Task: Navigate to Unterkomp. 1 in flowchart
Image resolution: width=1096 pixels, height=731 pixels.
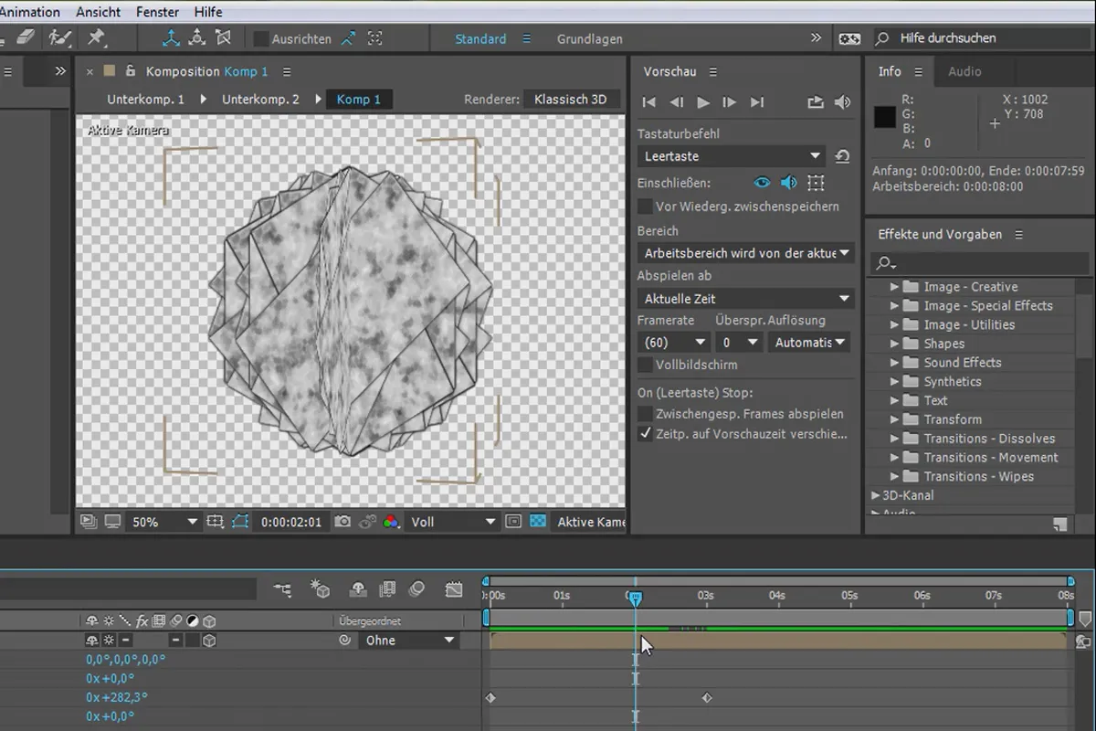Action: 145,99
